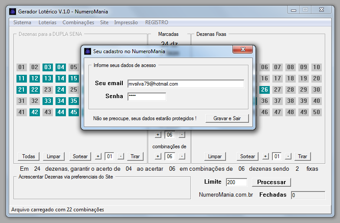This screenshot has width=340, height=223.
Task: Click the Gerador Lotérico title bar app icon
Action: (x=13, y=11)
